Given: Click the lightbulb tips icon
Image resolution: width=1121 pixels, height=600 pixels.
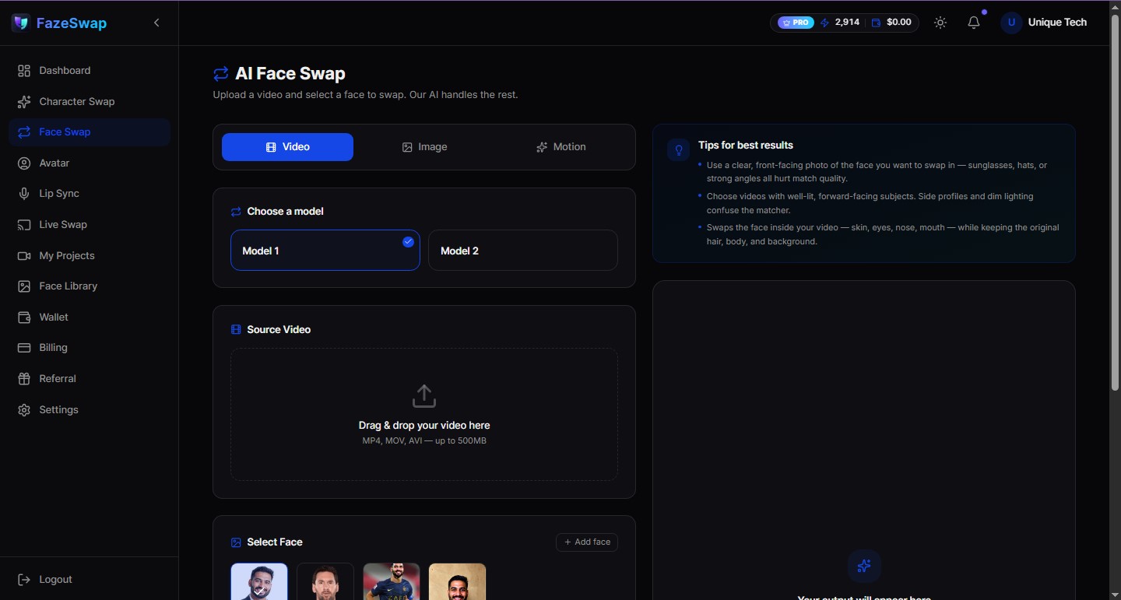Looking at the screenshot, I should (679, 150).
